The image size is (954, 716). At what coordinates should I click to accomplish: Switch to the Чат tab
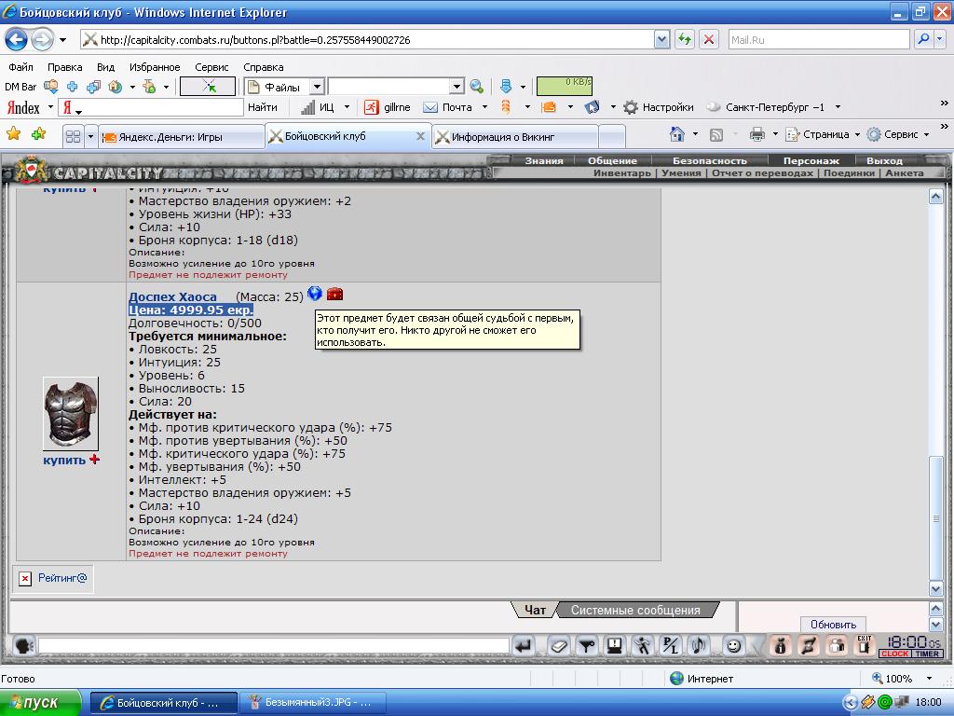pos(535,610)
